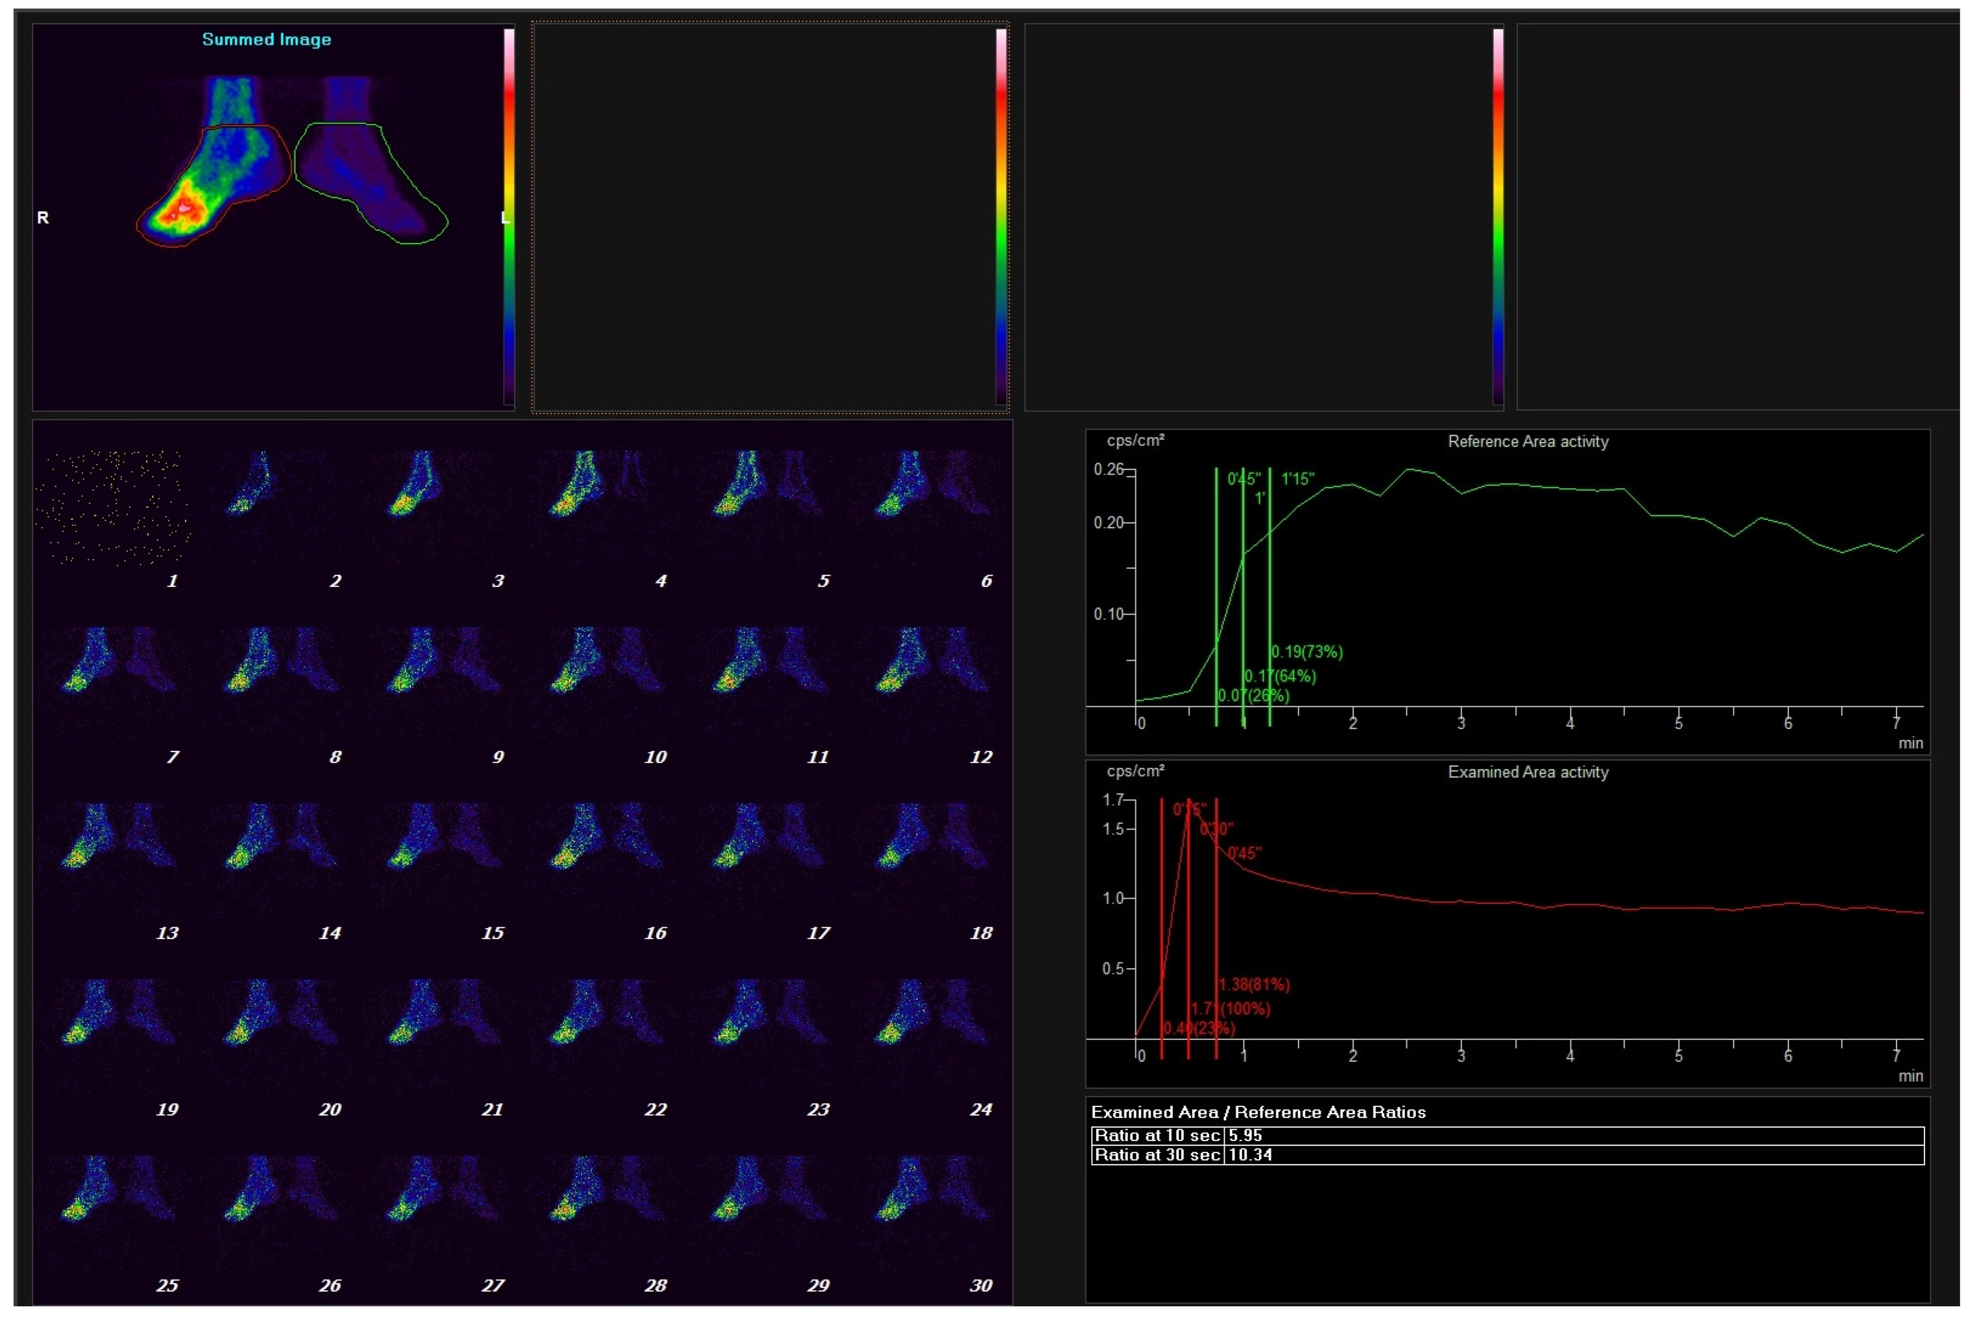Click the Examined Area activity title
1971x1317 pixels.
(1527, 773)
